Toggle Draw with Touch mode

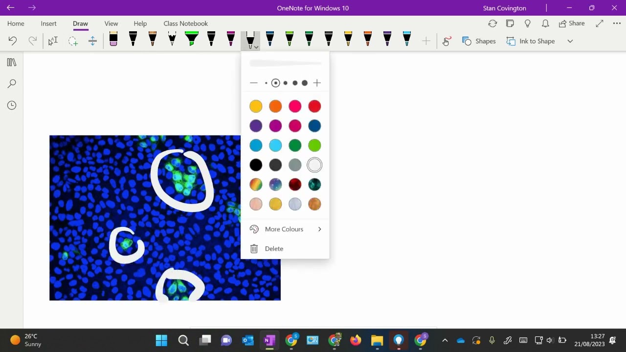[x=447, y=41]
